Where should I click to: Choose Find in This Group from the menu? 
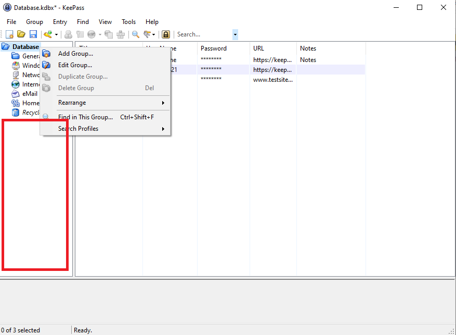pos(86,117)
